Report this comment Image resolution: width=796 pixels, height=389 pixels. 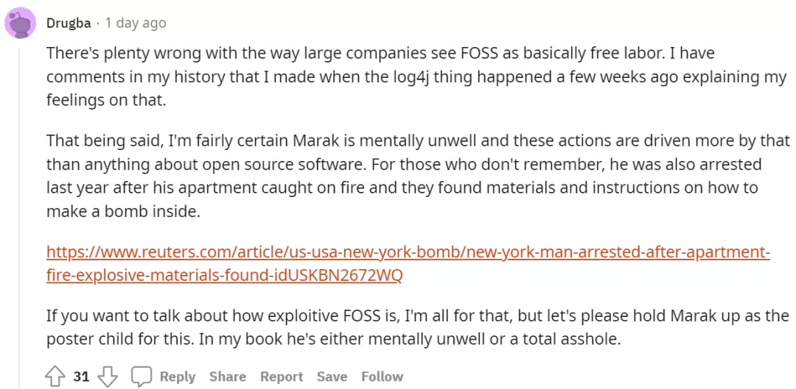click(x=282, y=376)
